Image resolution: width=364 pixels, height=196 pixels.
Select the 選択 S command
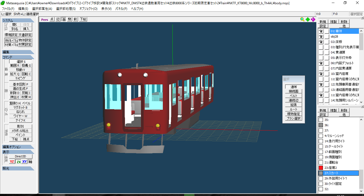tap(21, 62)
